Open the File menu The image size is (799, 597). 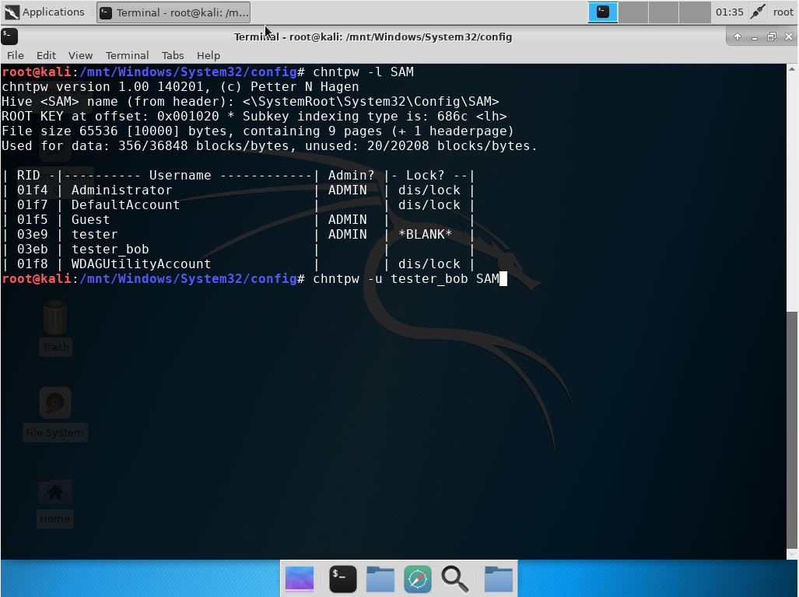tap(15, 55)
